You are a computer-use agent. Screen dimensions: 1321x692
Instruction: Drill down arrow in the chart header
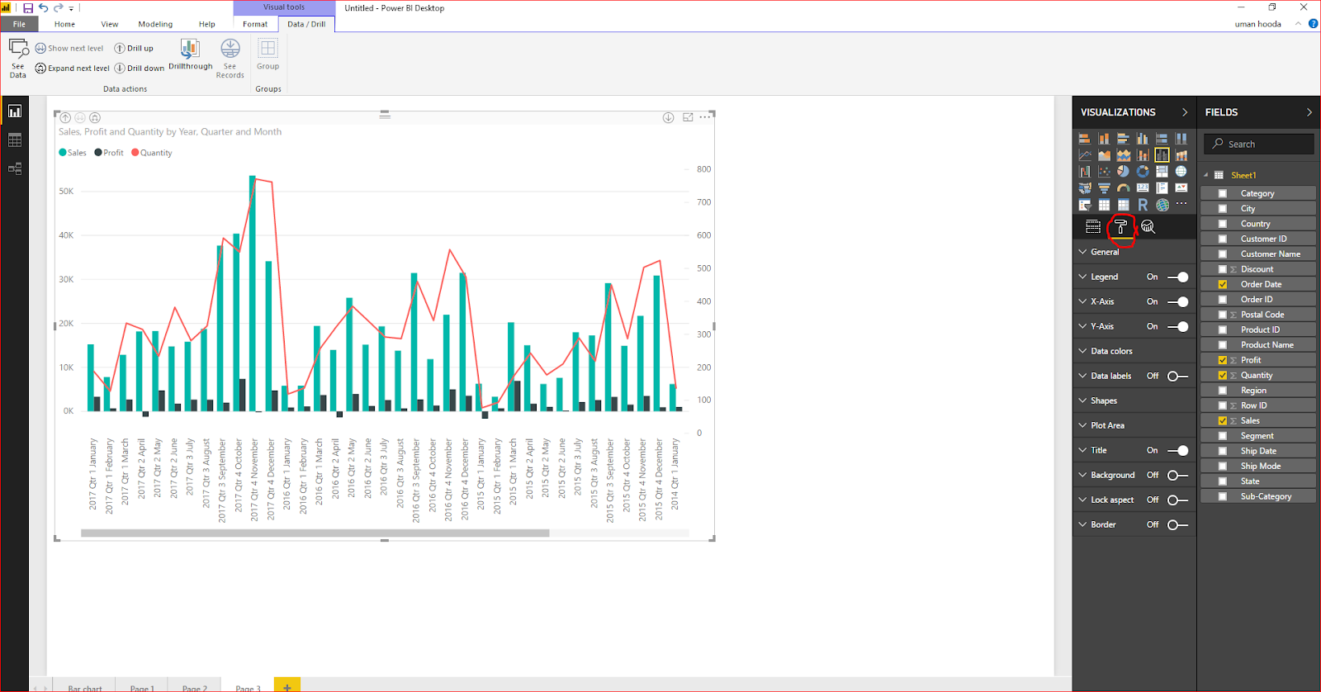point(668,117)
